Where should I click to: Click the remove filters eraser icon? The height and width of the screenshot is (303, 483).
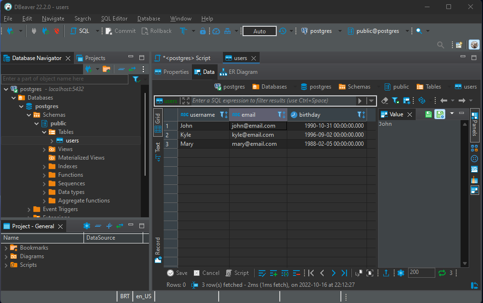(x=385, y=101)
